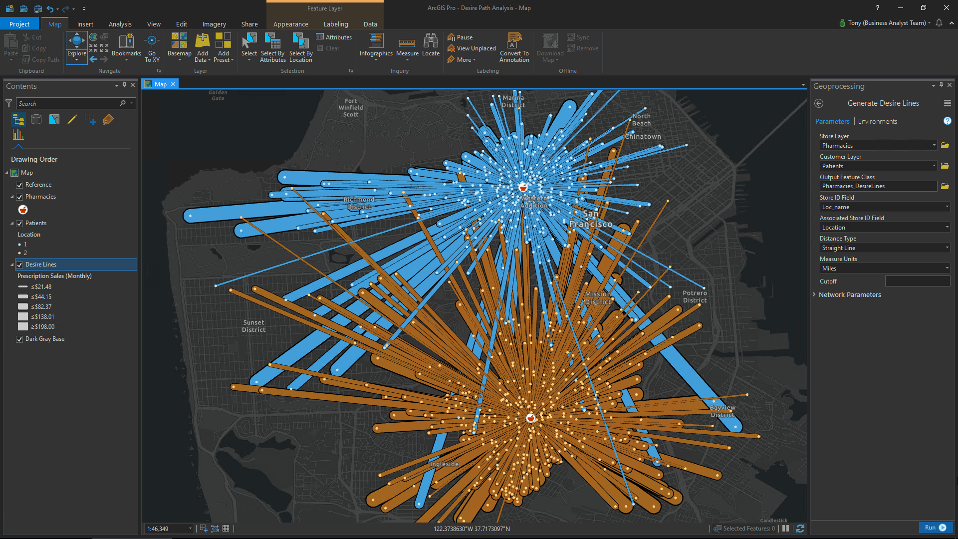958x539 pixels.
Task: Switch to the Labeling ribbon tab
Action: point(335,24)
